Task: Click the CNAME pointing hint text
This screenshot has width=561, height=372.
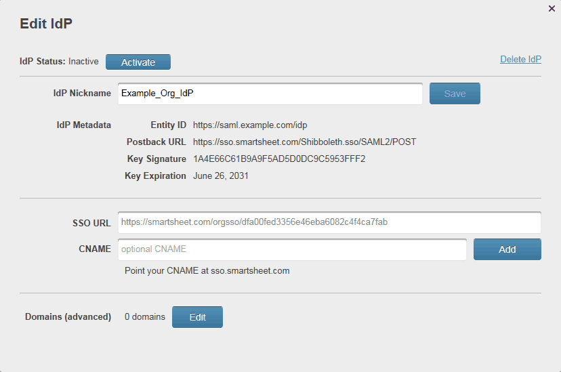Action: [207, 271]
